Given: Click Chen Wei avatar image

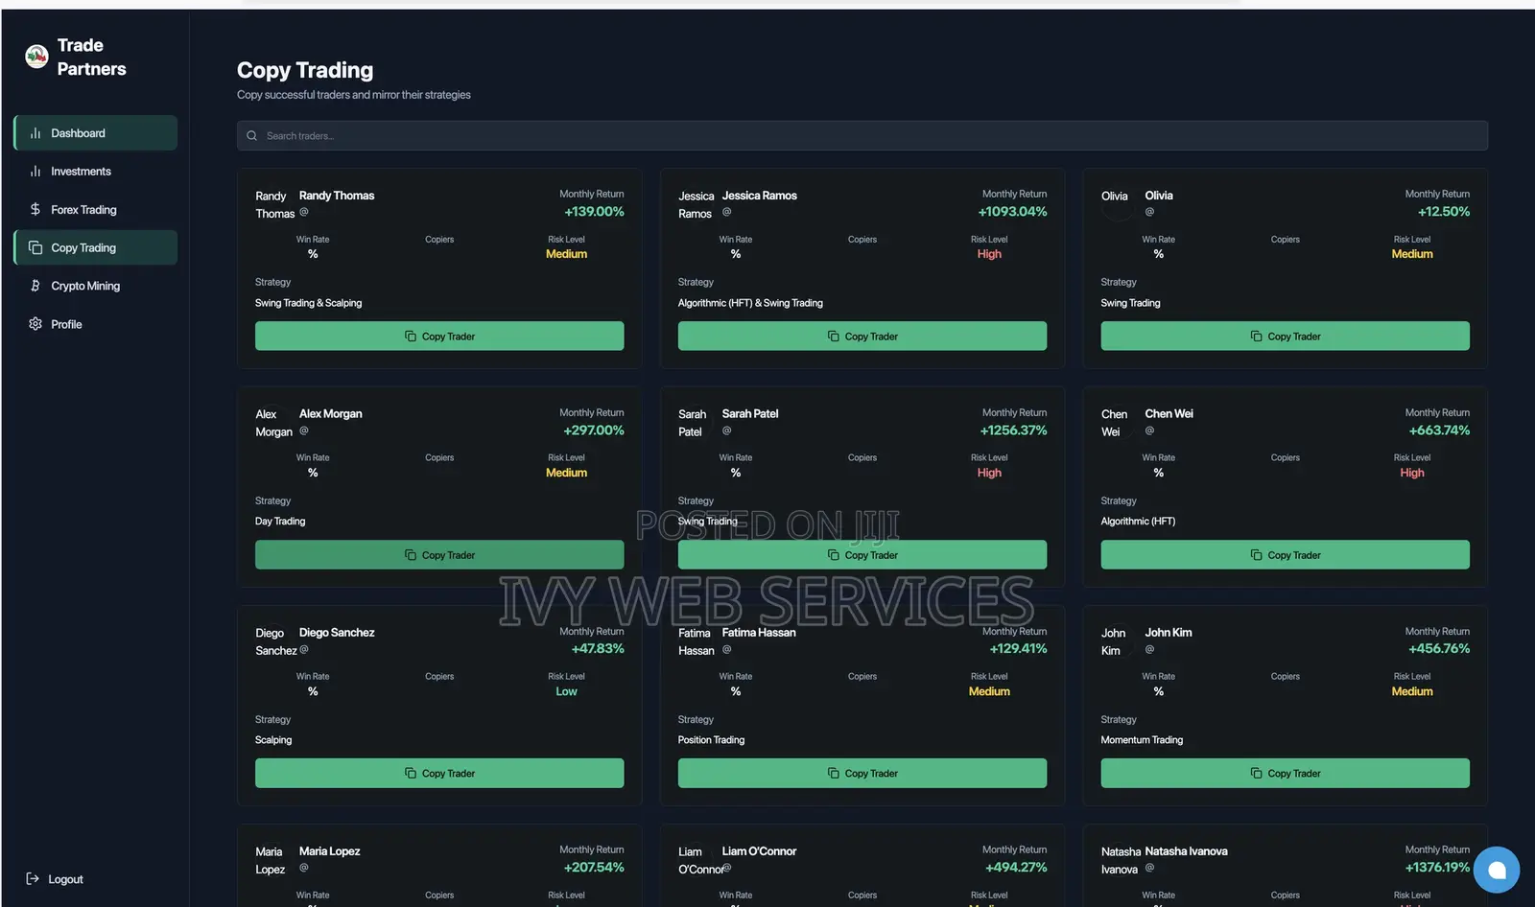Looking at the screenshot, I should [x=1118, y=423].
